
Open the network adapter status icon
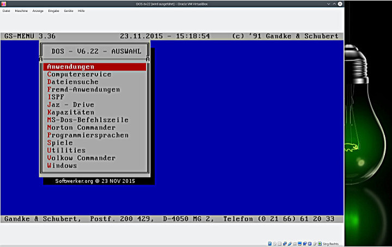point(285,244)
